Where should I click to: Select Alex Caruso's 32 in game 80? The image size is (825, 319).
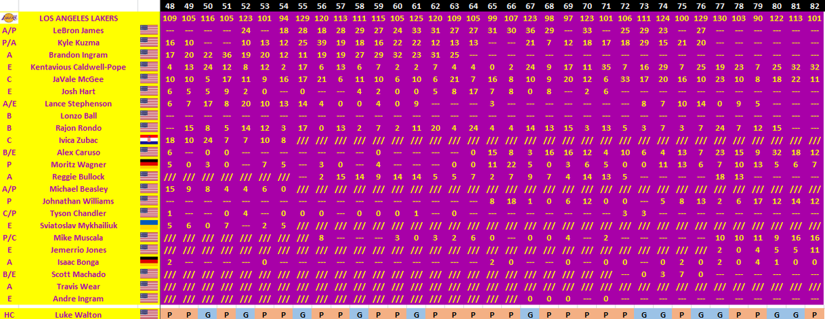coord(777,153)
